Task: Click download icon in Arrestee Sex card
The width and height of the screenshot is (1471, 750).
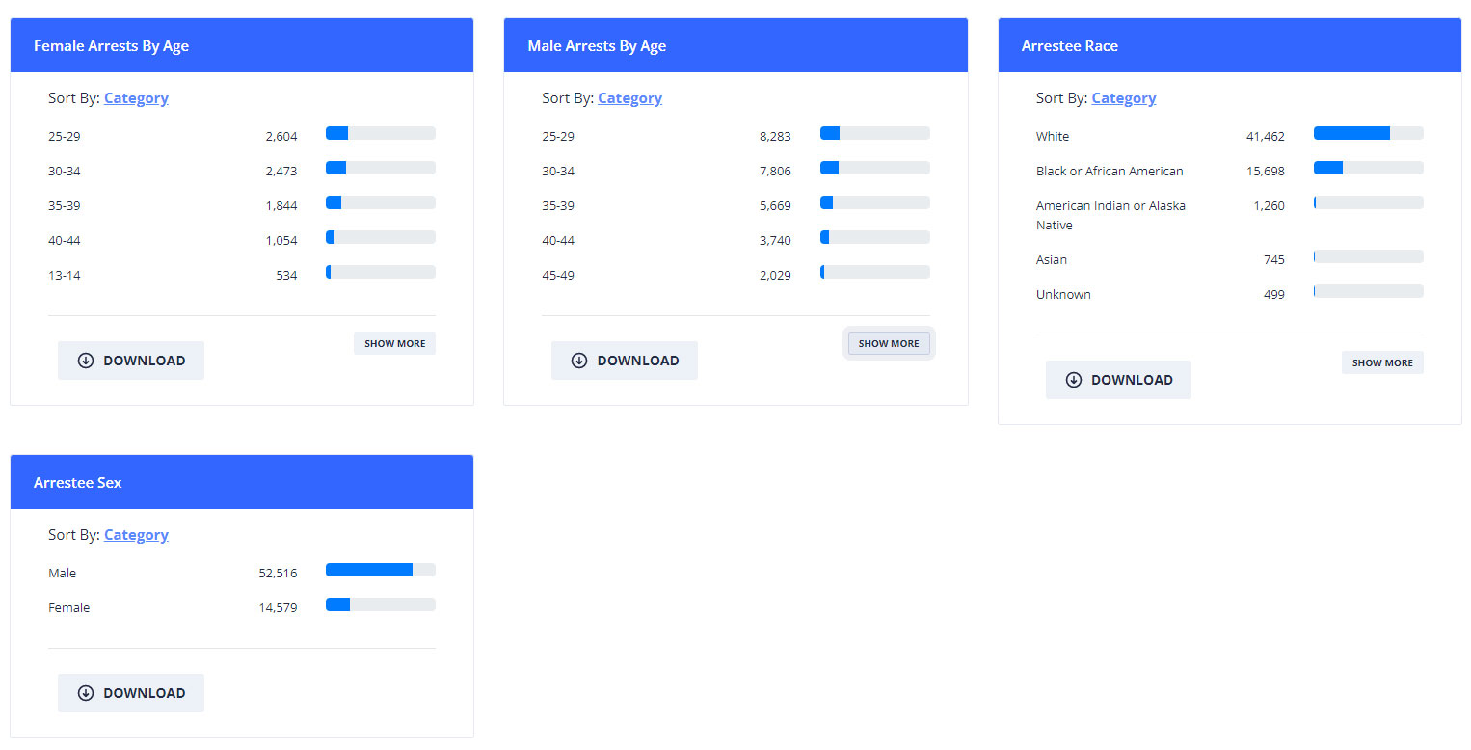Action: click(x=86, y=693)
